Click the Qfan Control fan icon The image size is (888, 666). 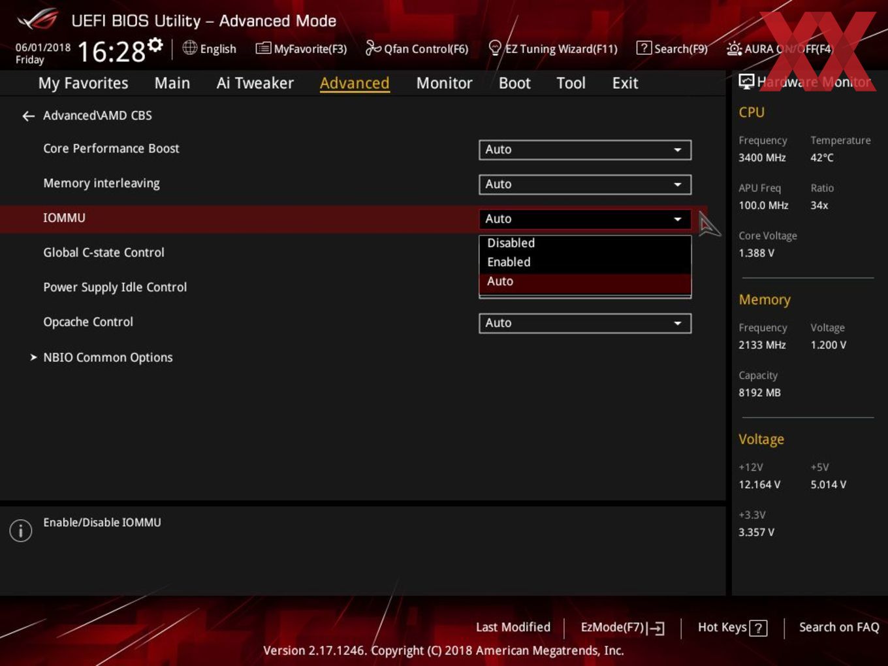tap(373, 48)
